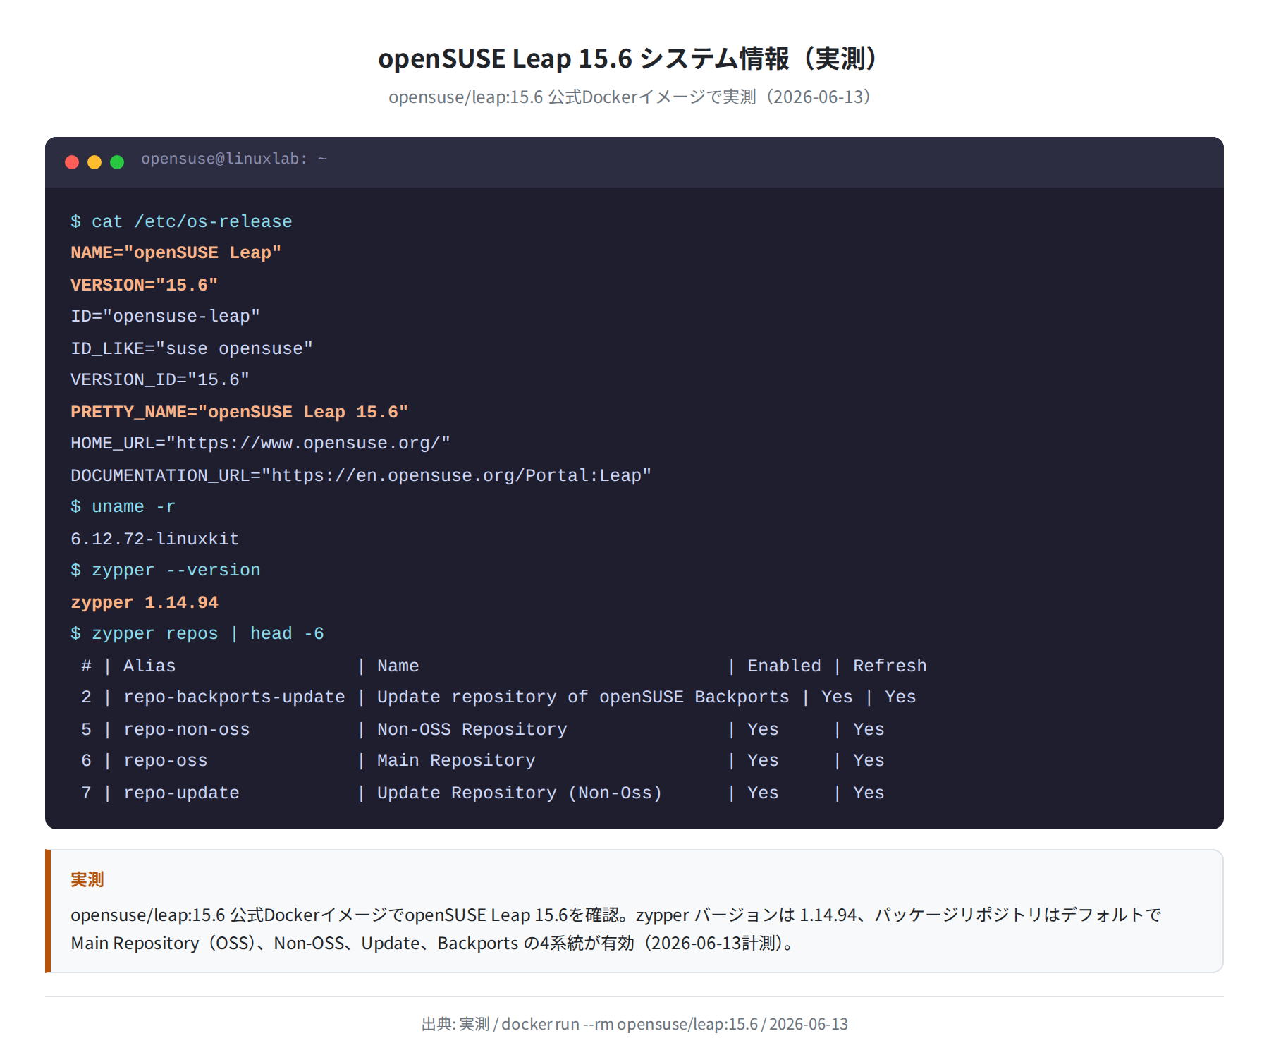The width and height of the screenshot is (1269, 1062).
Task: Click Update Repository (Non-Oss) name cell
Action: point(520,793)
